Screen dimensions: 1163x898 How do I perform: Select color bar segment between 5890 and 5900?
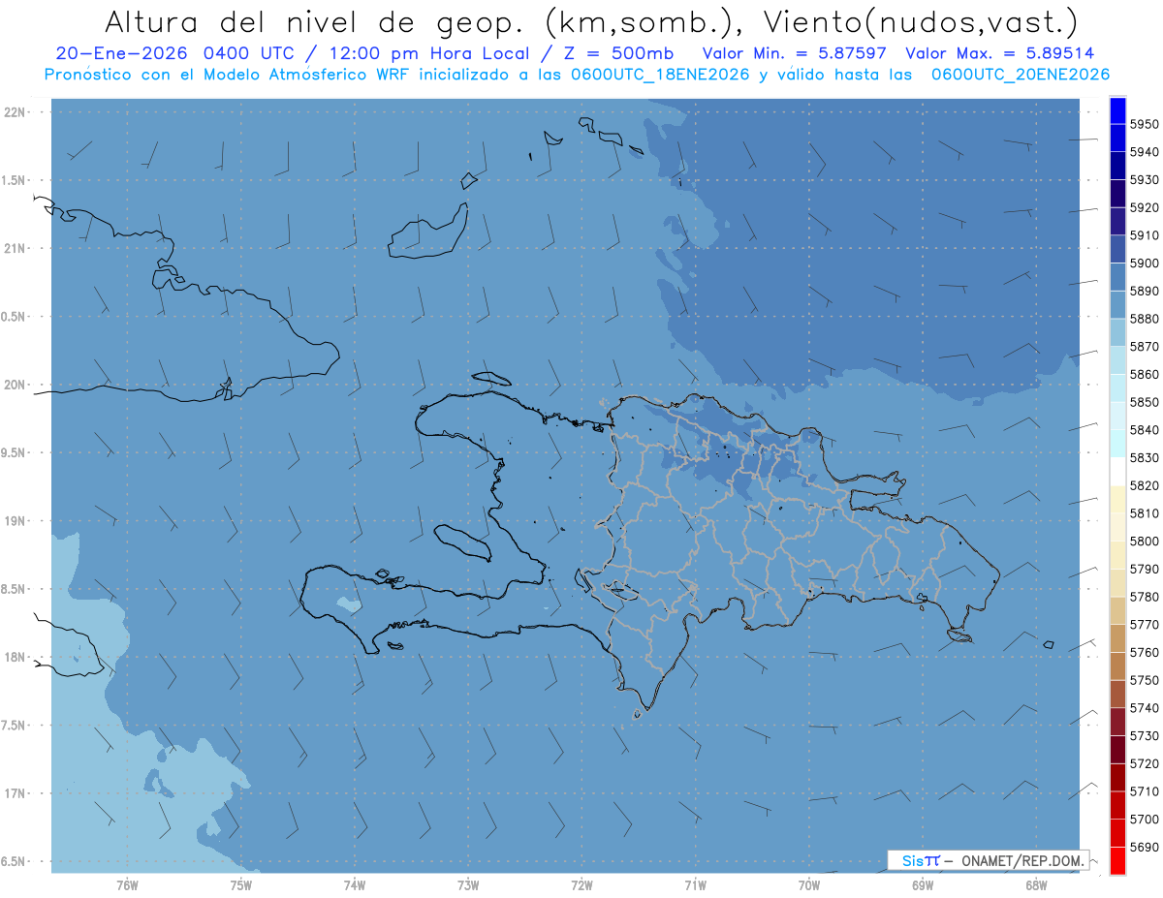pos(1117,277)
